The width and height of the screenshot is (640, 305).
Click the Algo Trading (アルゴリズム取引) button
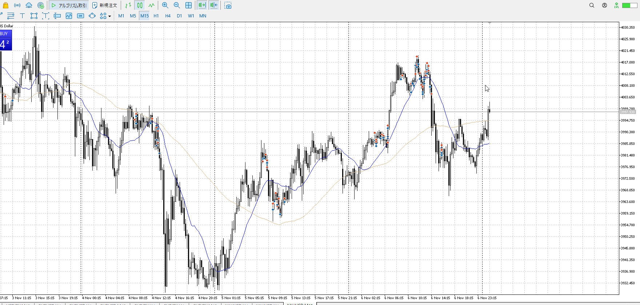click(x=69, y=5)
